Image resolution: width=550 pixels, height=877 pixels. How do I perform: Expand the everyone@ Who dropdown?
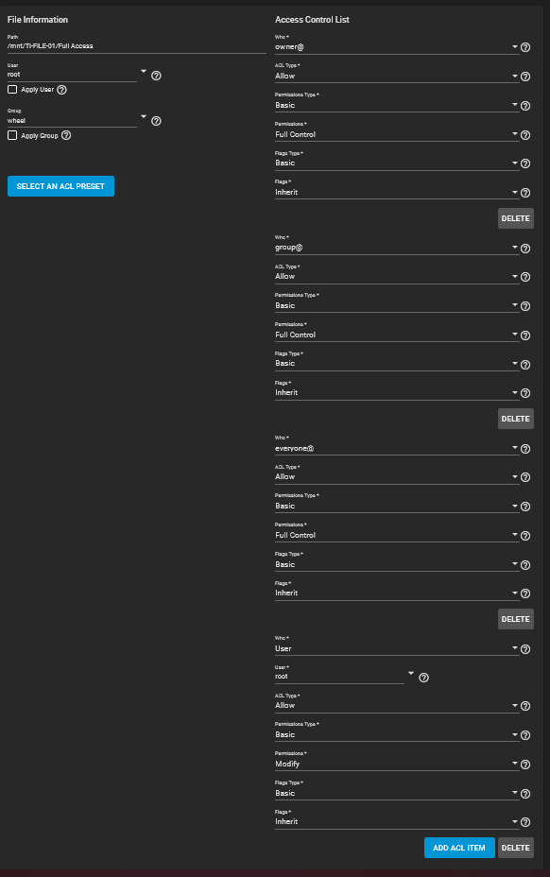pyautogui.click(x=397, y=448)
